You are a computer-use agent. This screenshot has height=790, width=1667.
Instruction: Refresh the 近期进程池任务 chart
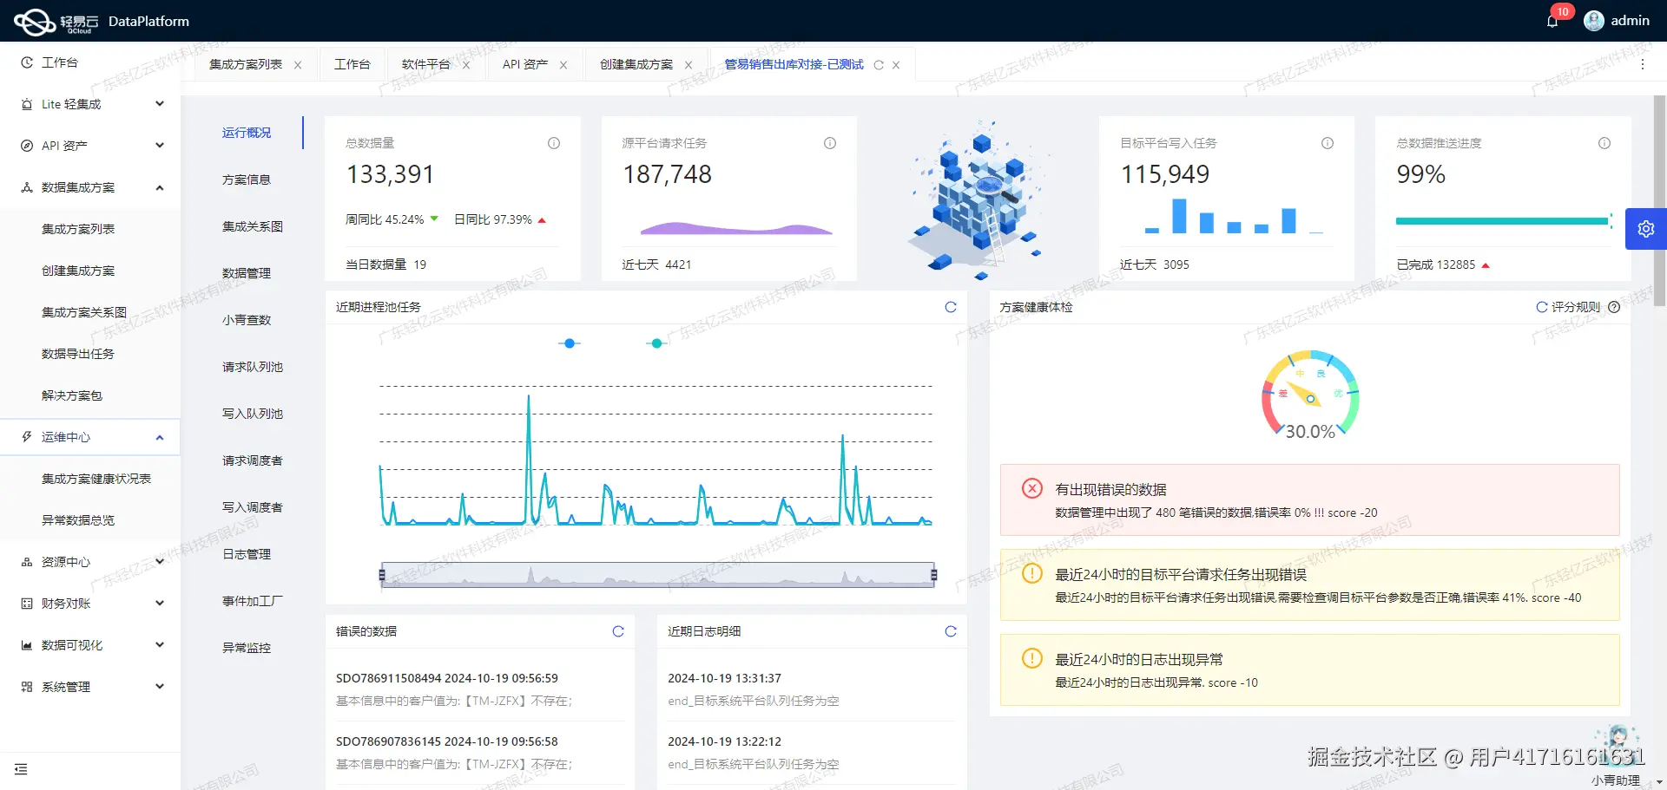pos(951,307)
